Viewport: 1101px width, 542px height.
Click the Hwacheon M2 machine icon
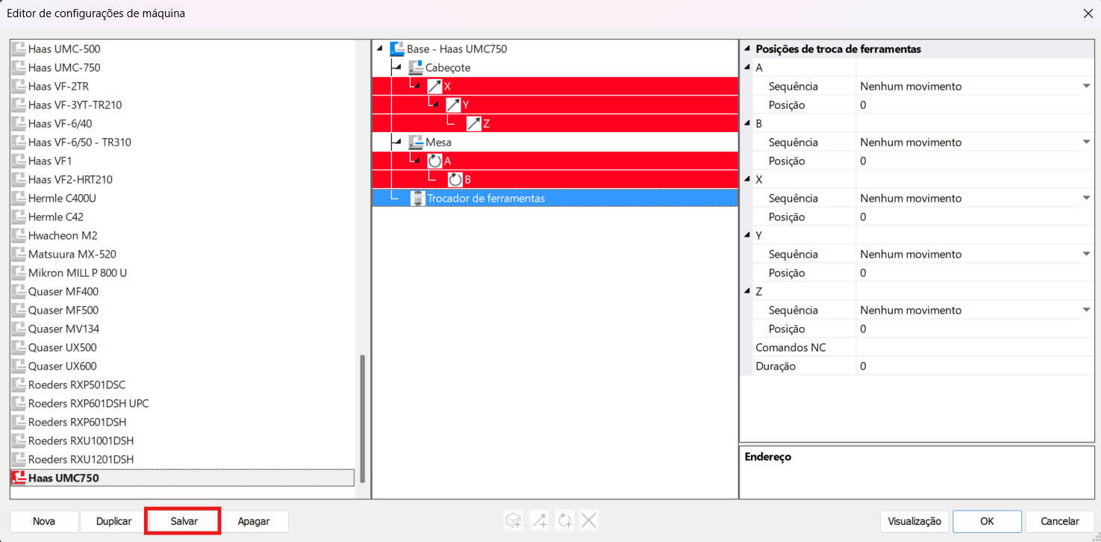(x=19, y=235)
